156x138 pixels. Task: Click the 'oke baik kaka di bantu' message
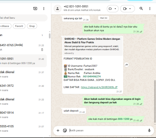pos(113,29)
